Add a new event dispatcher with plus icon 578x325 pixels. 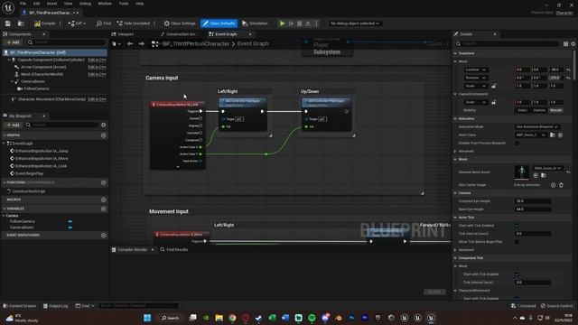(104, 235)
